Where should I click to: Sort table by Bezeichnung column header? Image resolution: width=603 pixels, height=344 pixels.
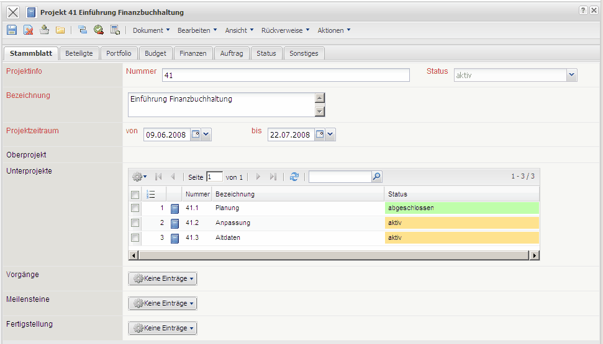coord(235,195)
